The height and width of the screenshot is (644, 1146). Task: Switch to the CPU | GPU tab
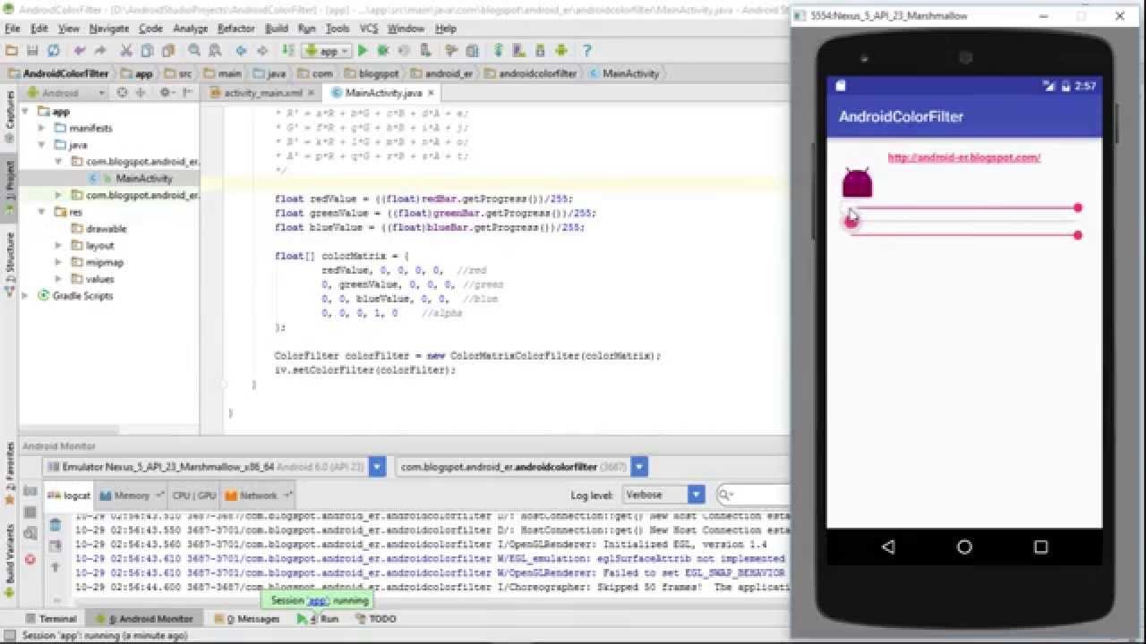pyautogui.click(x=194, y=495)
